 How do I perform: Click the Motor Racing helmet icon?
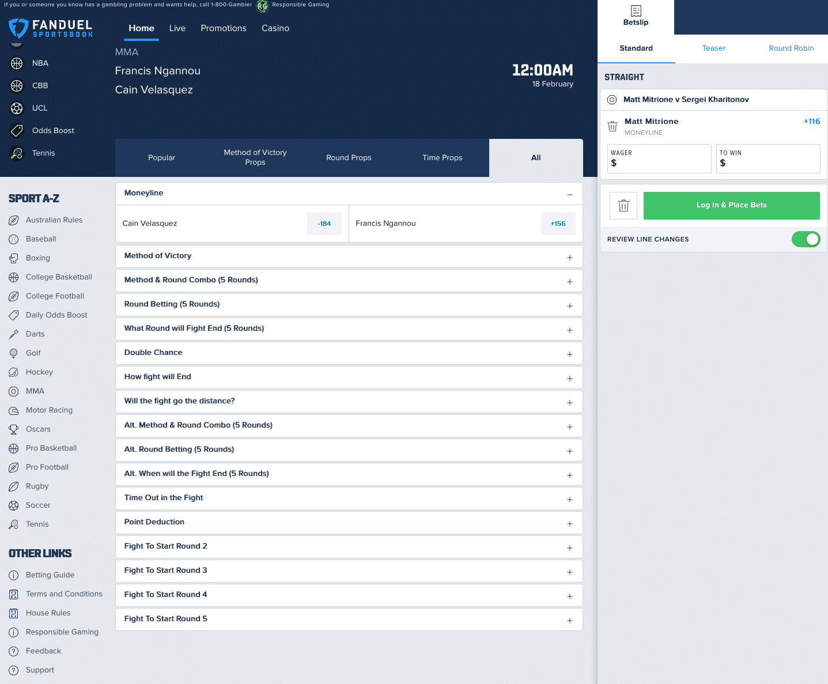[14, 410]
